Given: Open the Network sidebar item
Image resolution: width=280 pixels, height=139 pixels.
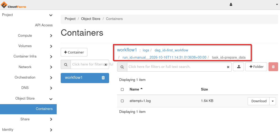Looking at the screenshot, I should [25, 67].
